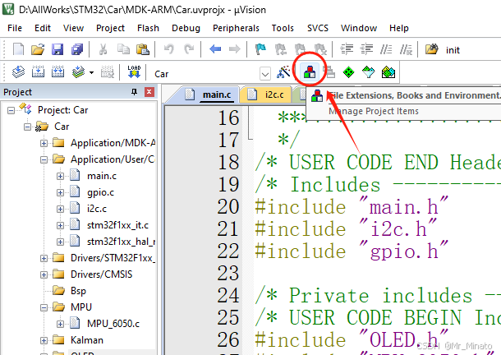
Task: Uncomment the selection
Action: (x=406, y=49)
